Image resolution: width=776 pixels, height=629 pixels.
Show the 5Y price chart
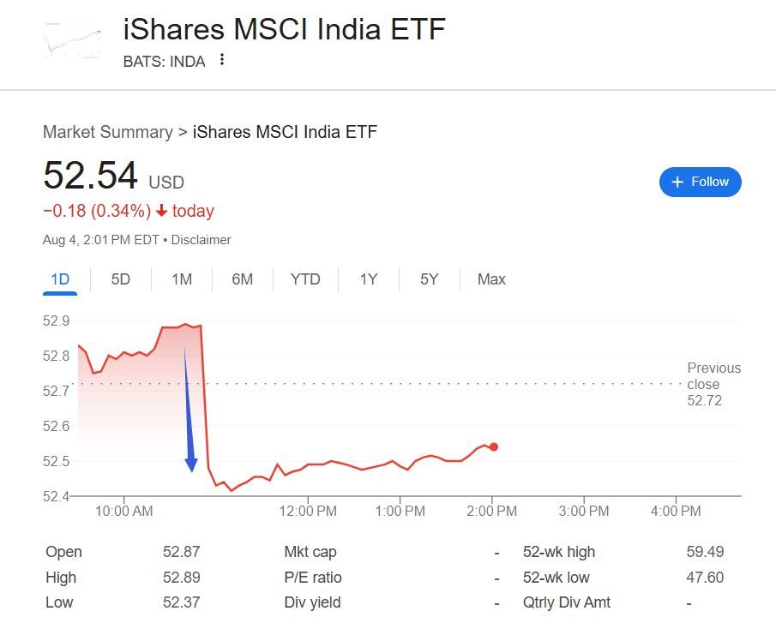pyautogui.click(x=430, y=279)
